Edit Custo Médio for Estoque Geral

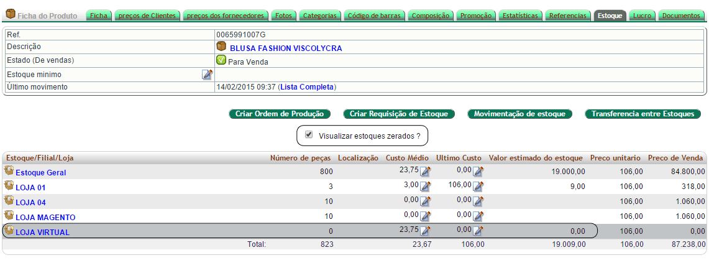[426, 172]
